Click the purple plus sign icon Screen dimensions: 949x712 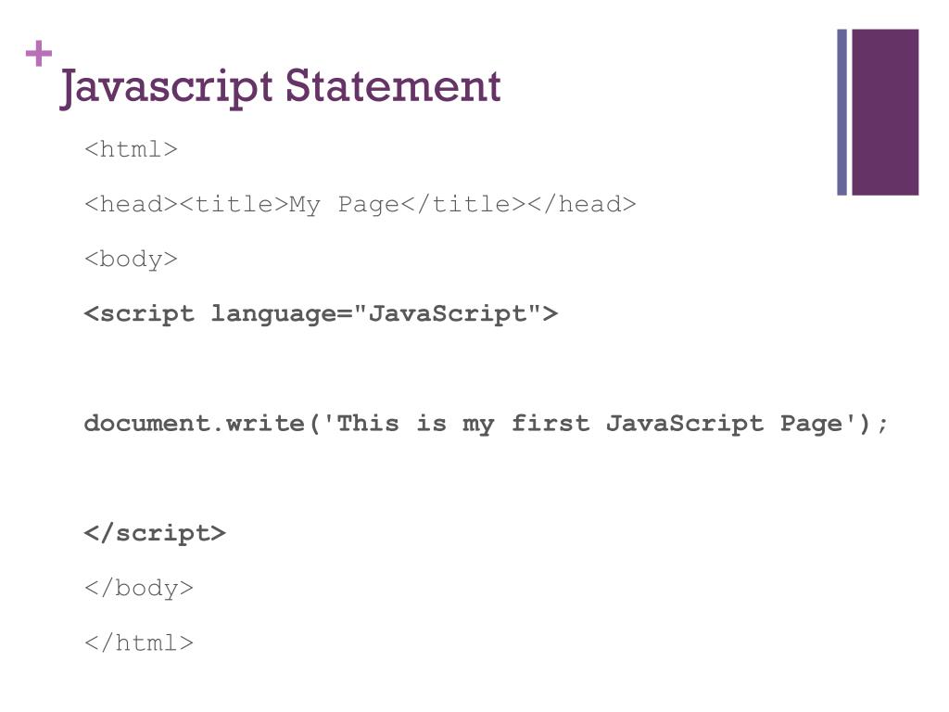click(x=39, y=53)
